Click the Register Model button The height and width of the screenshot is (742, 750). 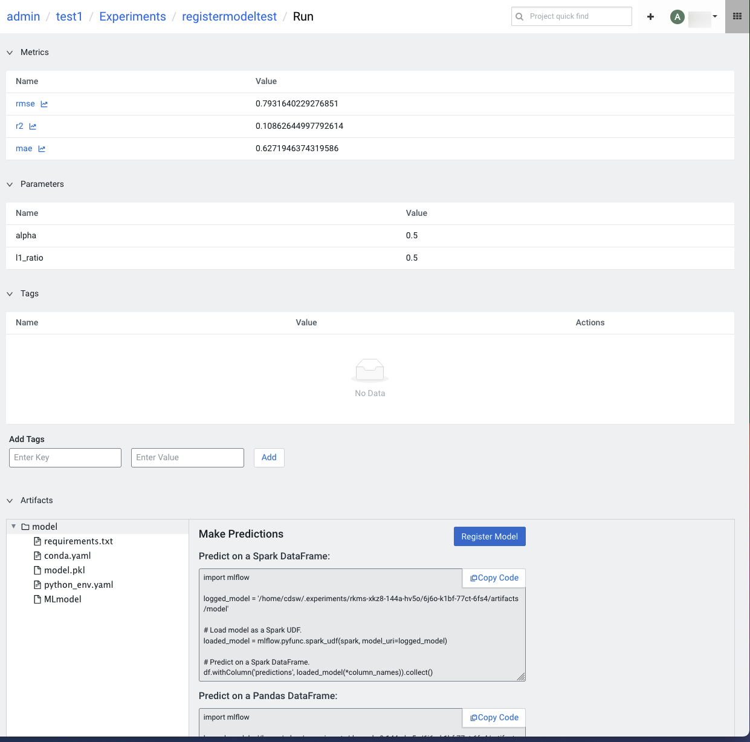[x=490, y=536]
